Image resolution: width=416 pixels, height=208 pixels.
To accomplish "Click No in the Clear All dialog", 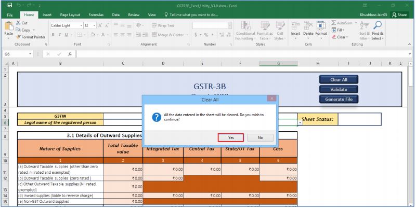I will coord(261,137).
